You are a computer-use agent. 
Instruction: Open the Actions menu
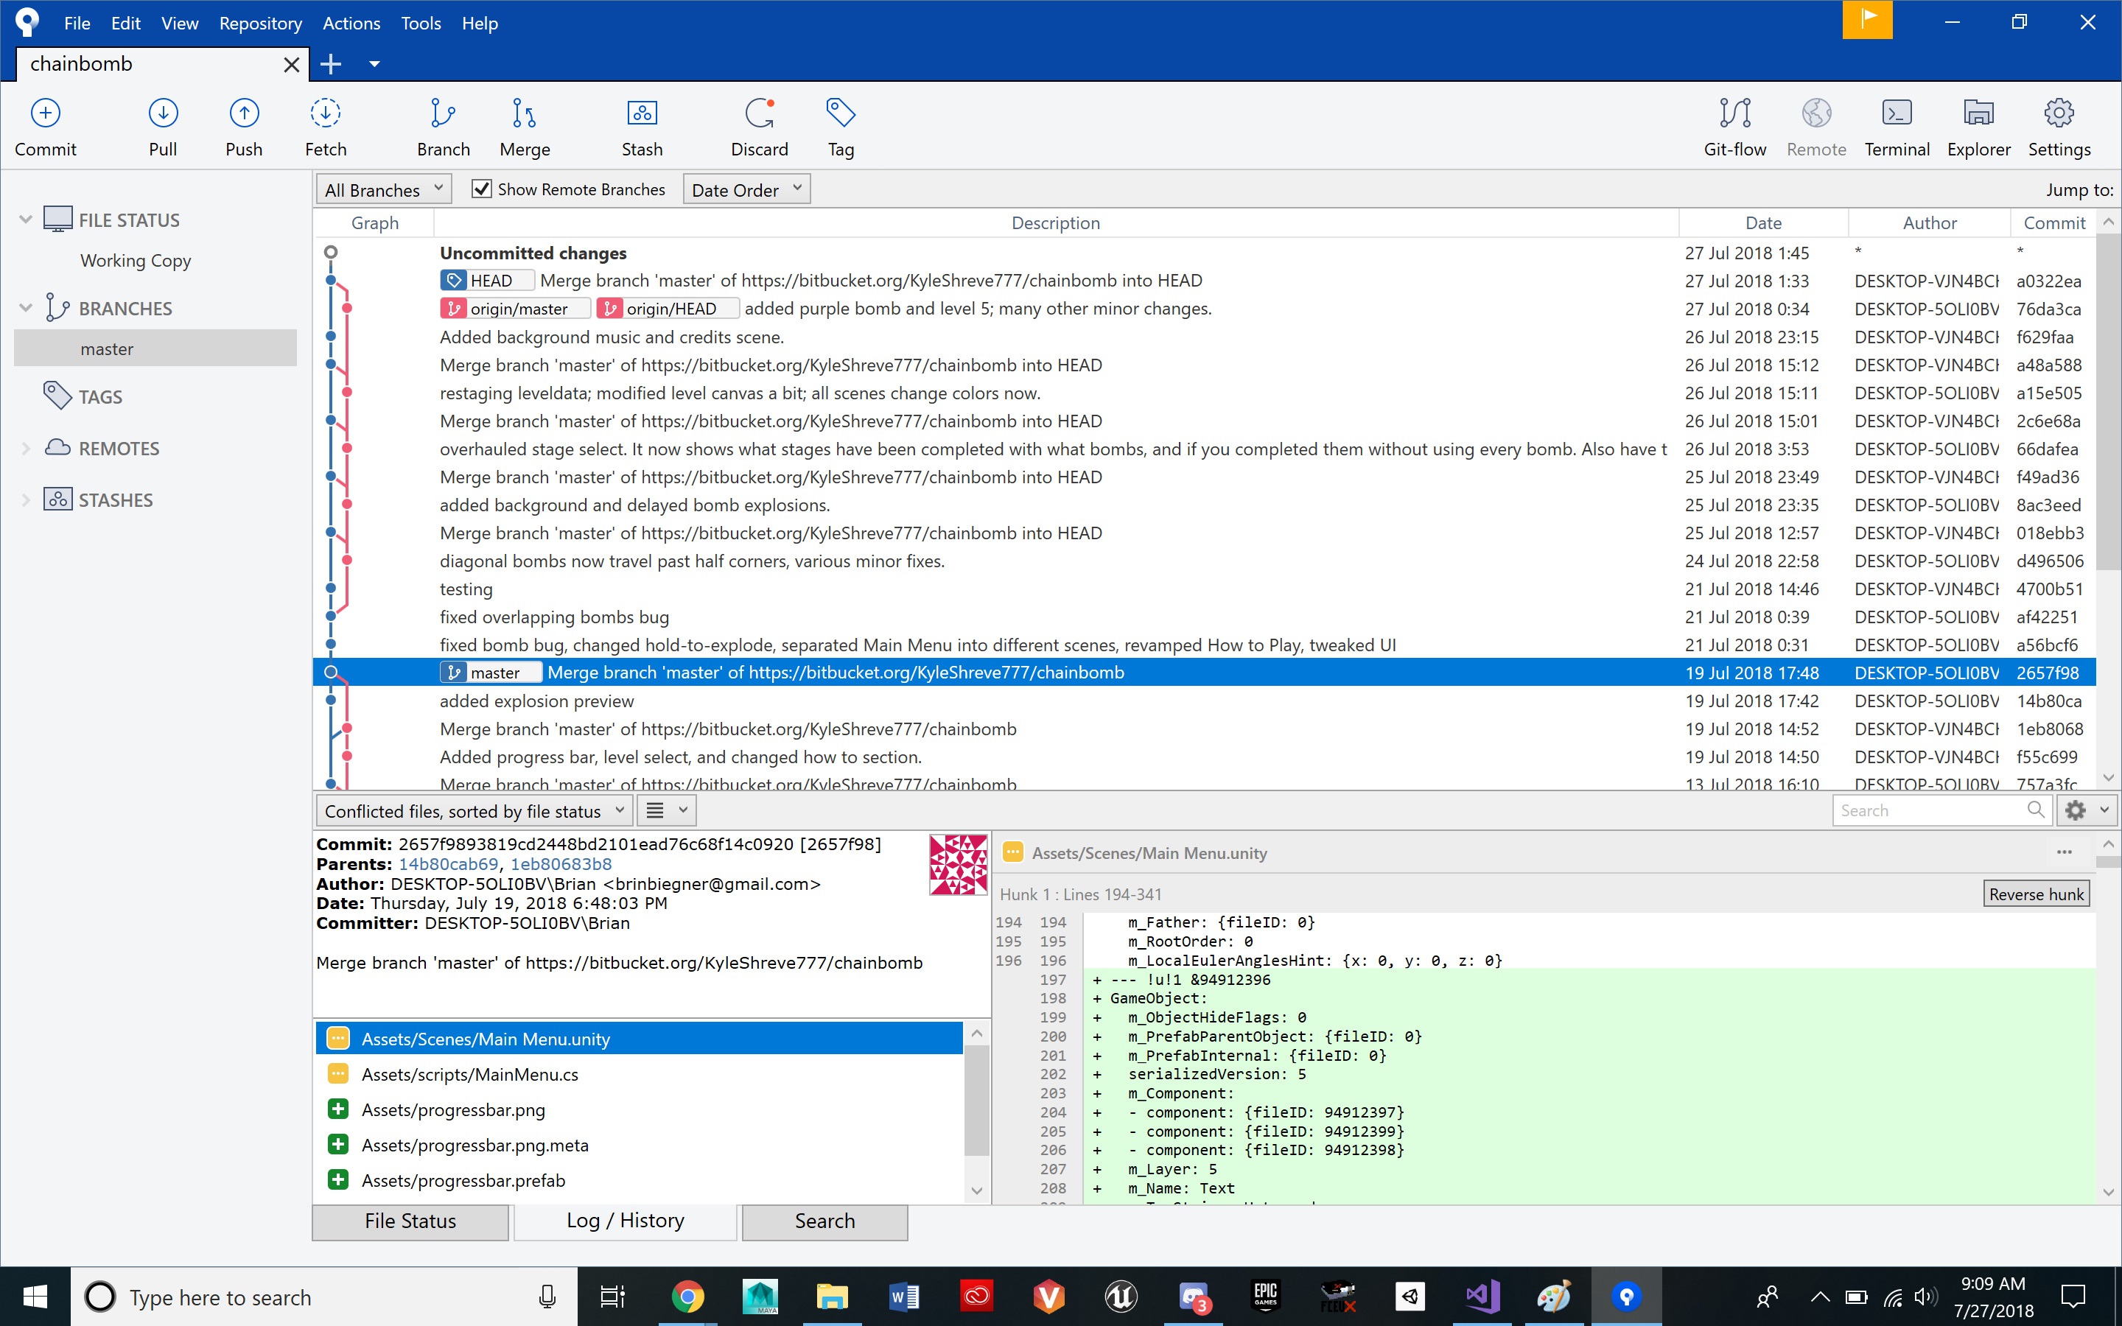tap(351, 24)
